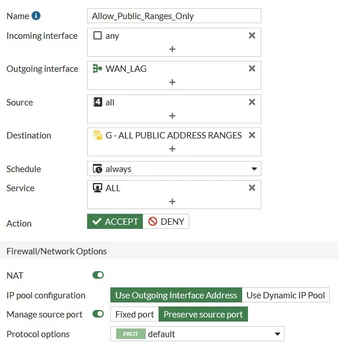
Task: Add another incoming interface with plus icon
Action: [x=172, y=49]
